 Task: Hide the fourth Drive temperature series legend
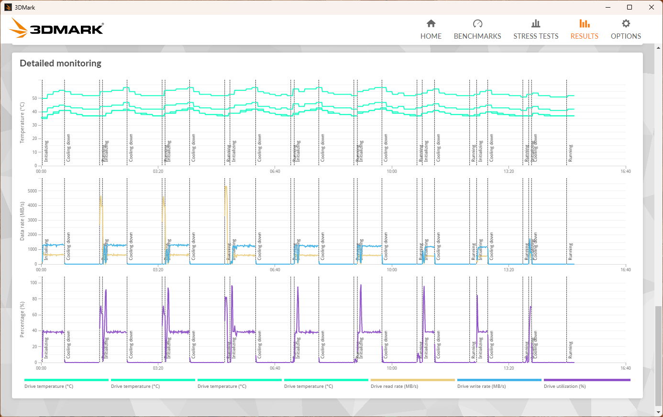click(x=309, y=386)
